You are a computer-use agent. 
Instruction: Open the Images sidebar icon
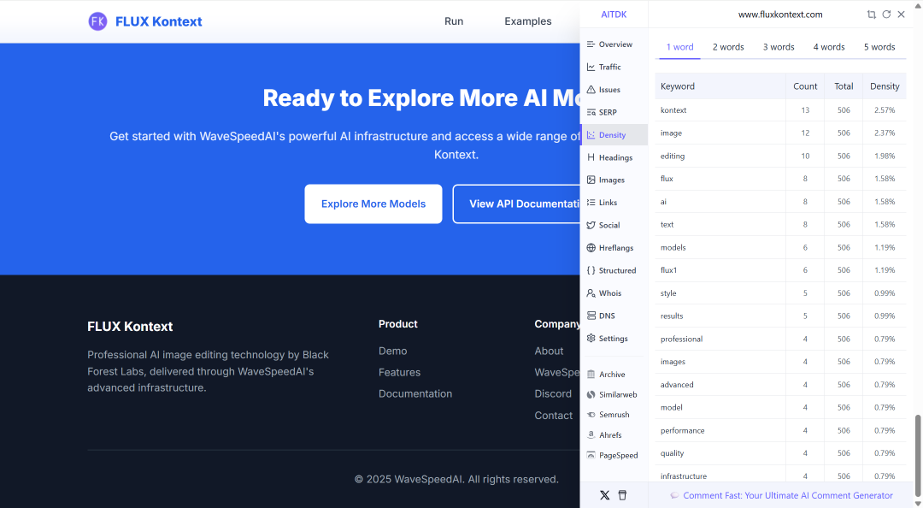coord(591,180)
